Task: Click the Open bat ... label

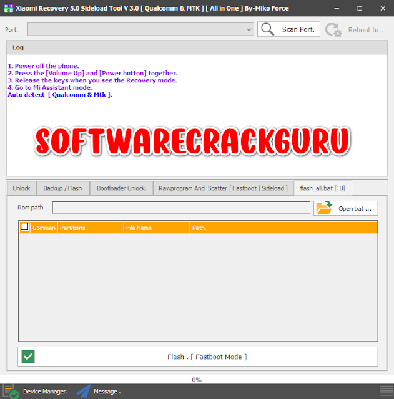Action: pyautogui.click(x=355, y=209)
